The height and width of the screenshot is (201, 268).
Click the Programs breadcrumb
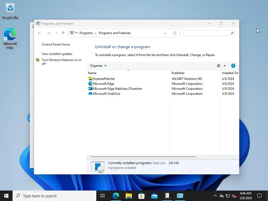(x=86, y=33)
